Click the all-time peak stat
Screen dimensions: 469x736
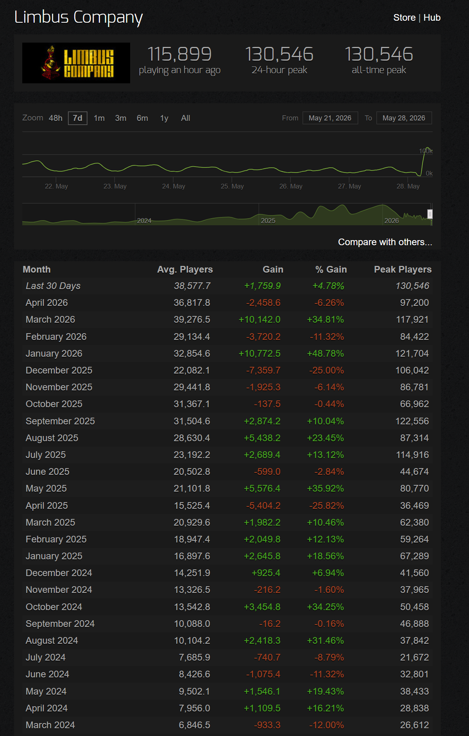[x=379, y=60]
